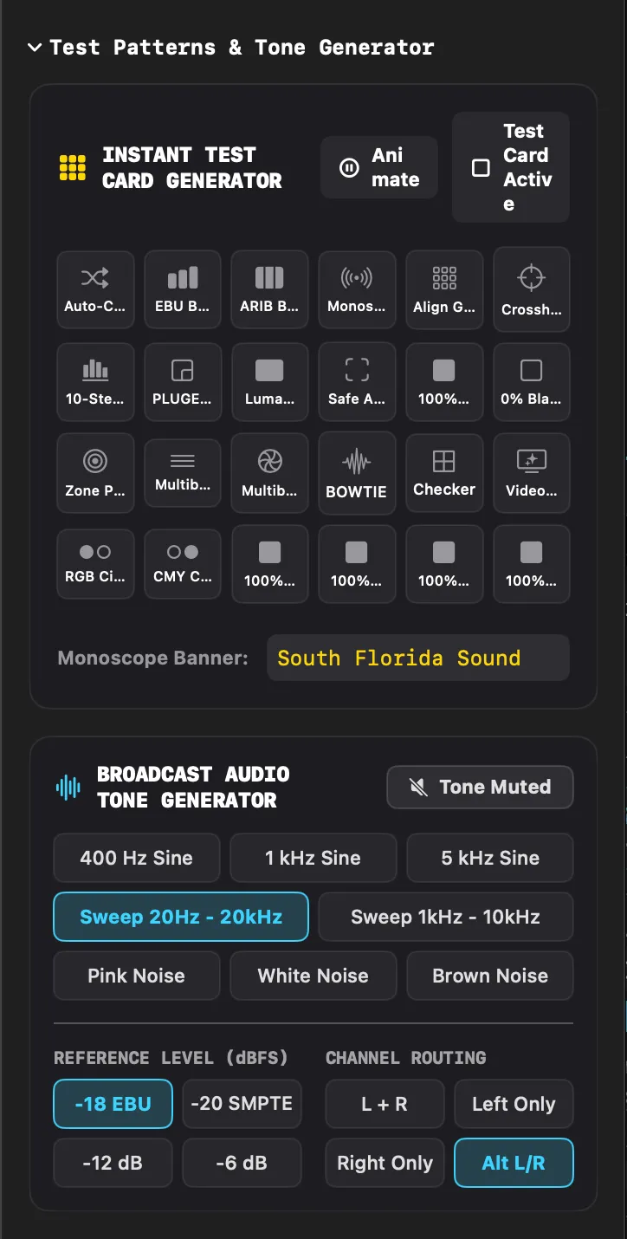Set reference level to -20 SMPTE
627x1239 pixels.
pos(242,1104)
